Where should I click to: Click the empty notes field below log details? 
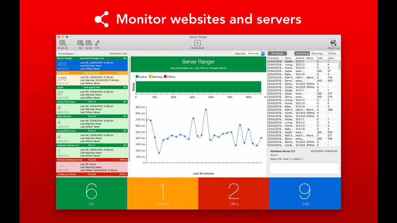click(304, 168)
